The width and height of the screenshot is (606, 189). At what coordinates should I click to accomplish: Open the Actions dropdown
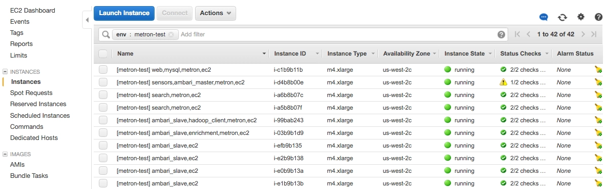(215, 13)
